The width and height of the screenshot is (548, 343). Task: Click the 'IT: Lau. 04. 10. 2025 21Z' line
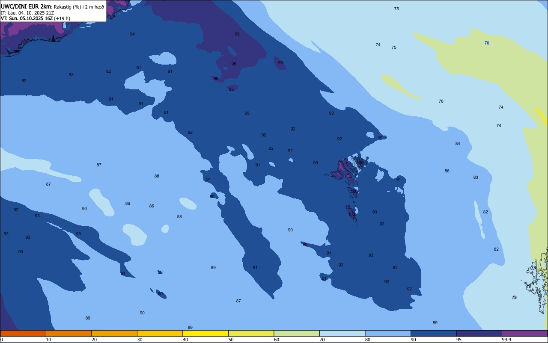coord(27,13)
